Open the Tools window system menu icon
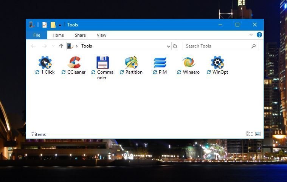The image size is (287, 182). coord(32,25)
